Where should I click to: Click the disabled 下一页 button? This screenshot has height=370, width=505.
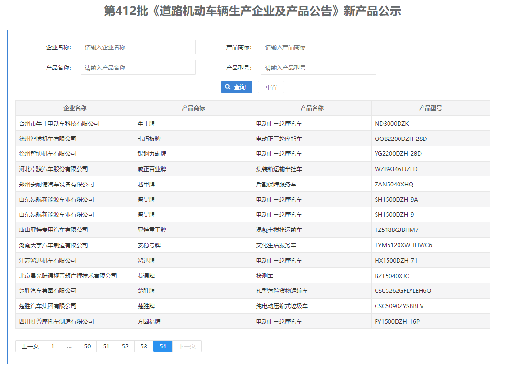(x=187, y=346)
